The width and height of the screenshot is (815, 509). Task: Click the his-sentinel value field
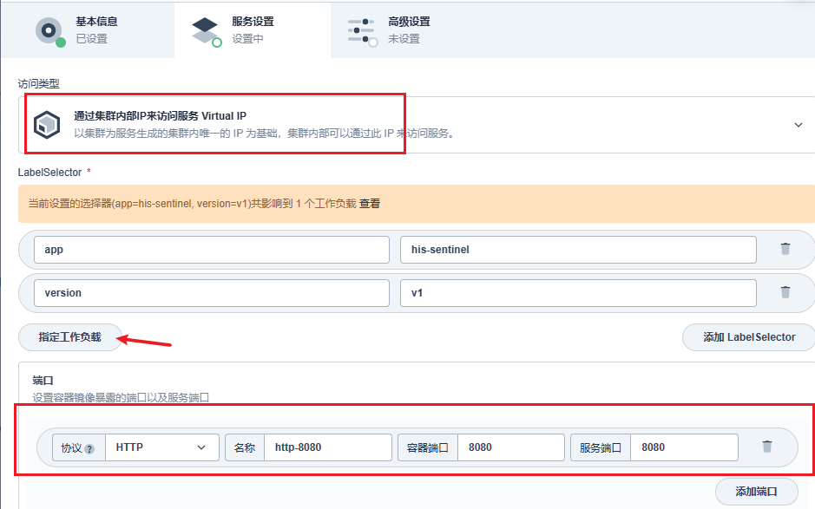coord(578,250)
